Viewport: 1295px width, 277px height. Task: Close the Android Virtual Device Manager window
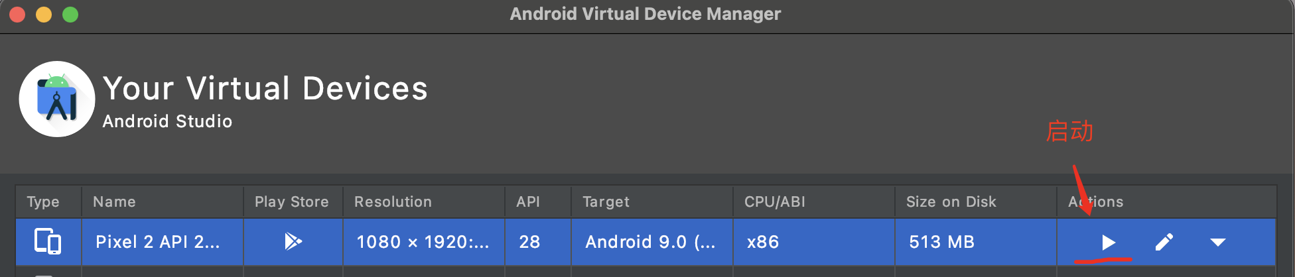17,15
